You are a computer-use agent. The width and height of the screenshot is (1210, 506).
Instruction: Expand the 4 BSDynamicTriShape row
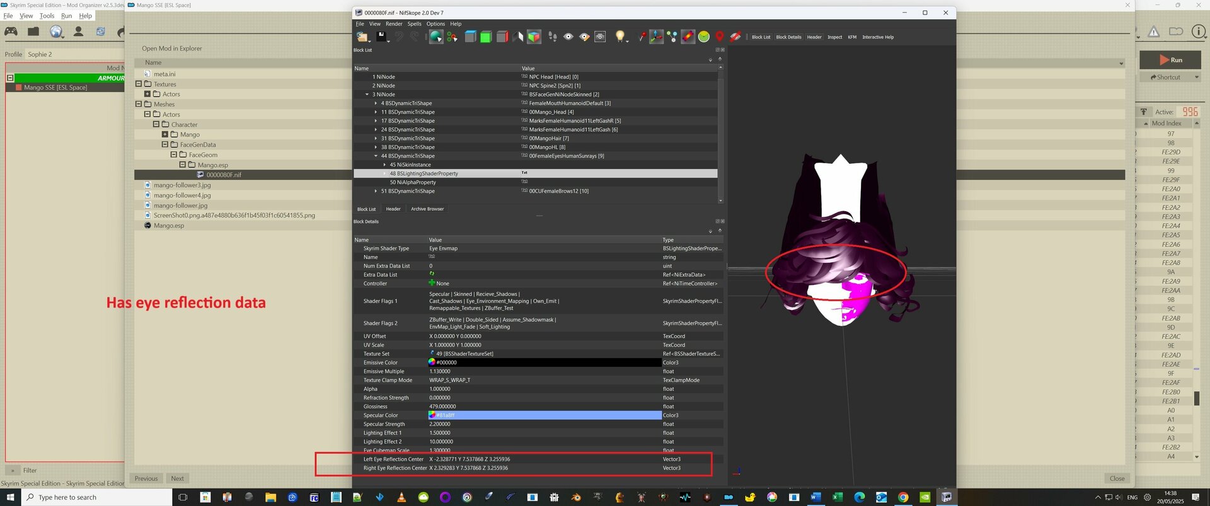(376, 103)
